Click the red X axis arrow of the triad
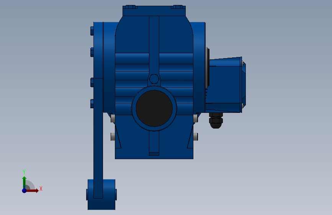This screenshot has height=215, width=332. (x=32, y=191)
